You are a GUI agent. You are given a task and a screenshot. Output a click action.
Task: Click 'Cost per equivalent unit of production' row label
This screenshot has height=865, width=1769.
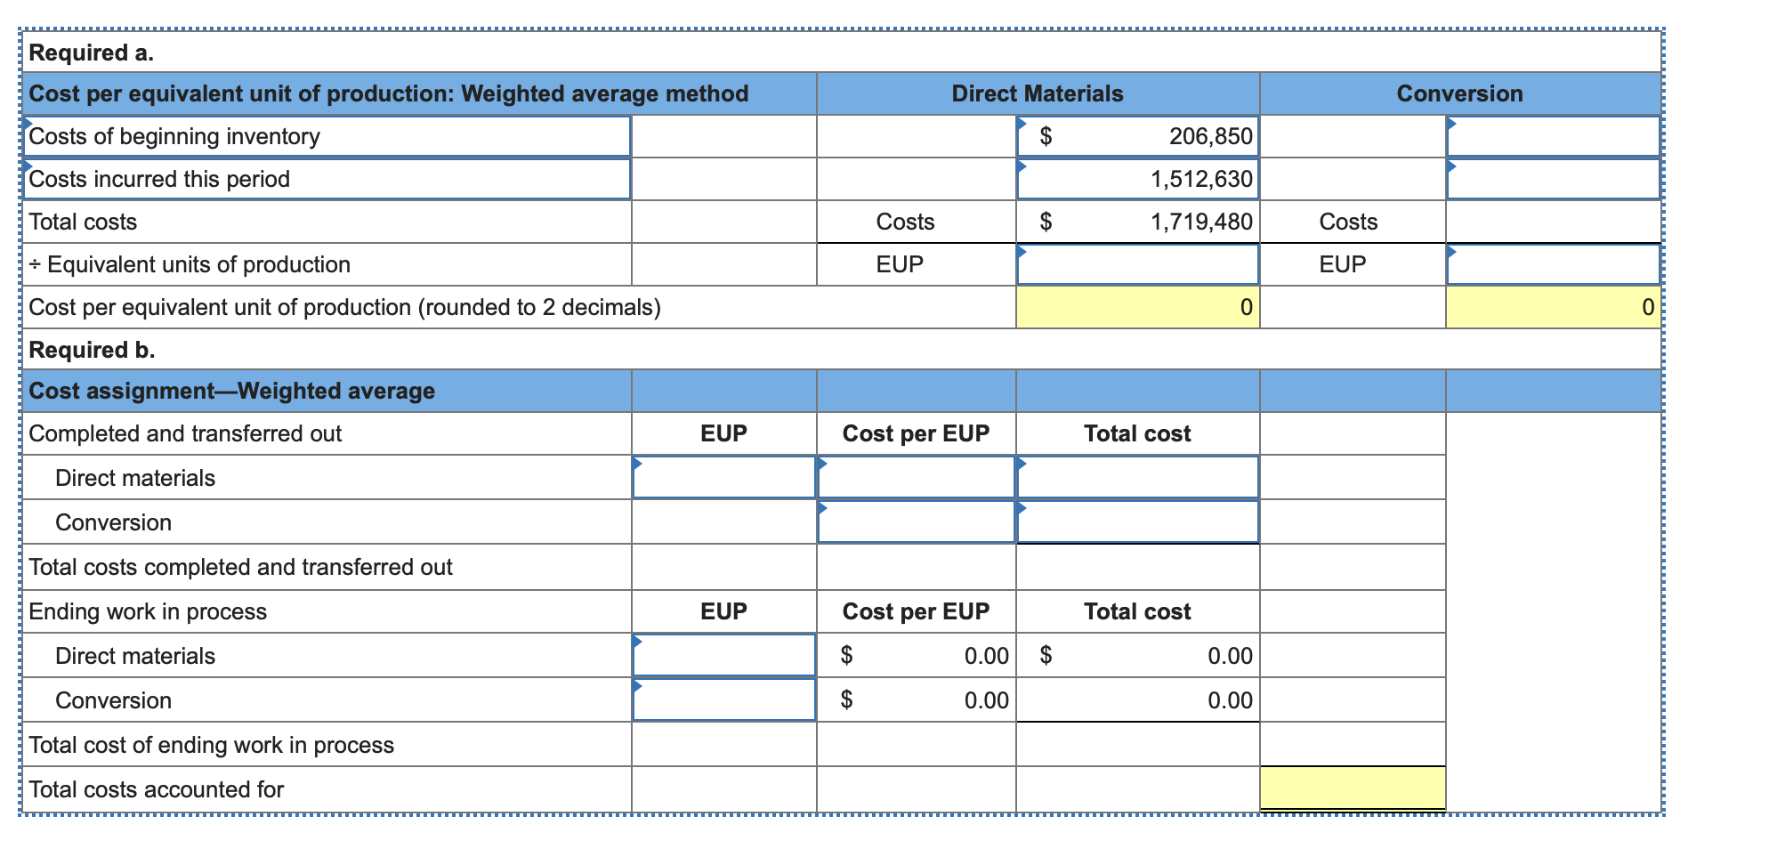point(345,307)
